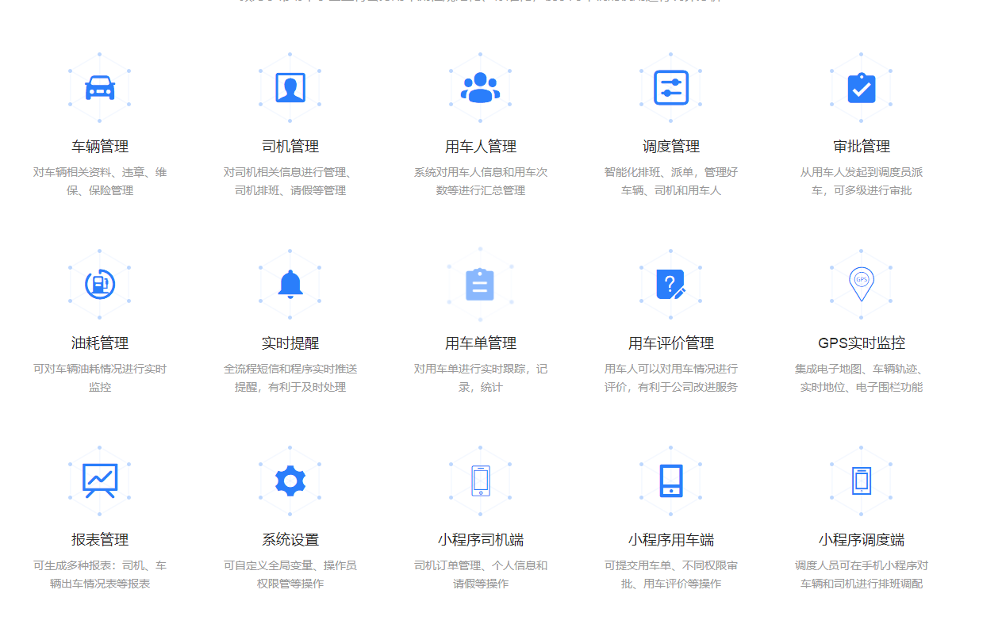The height and width of the screenshot is (628, 1002).
Task: Open 调度管理 via its sliders icon
Action: (670, 87)
